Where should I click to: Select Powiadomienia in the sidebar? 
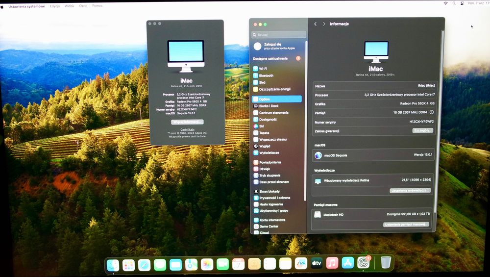coord(277,162)
